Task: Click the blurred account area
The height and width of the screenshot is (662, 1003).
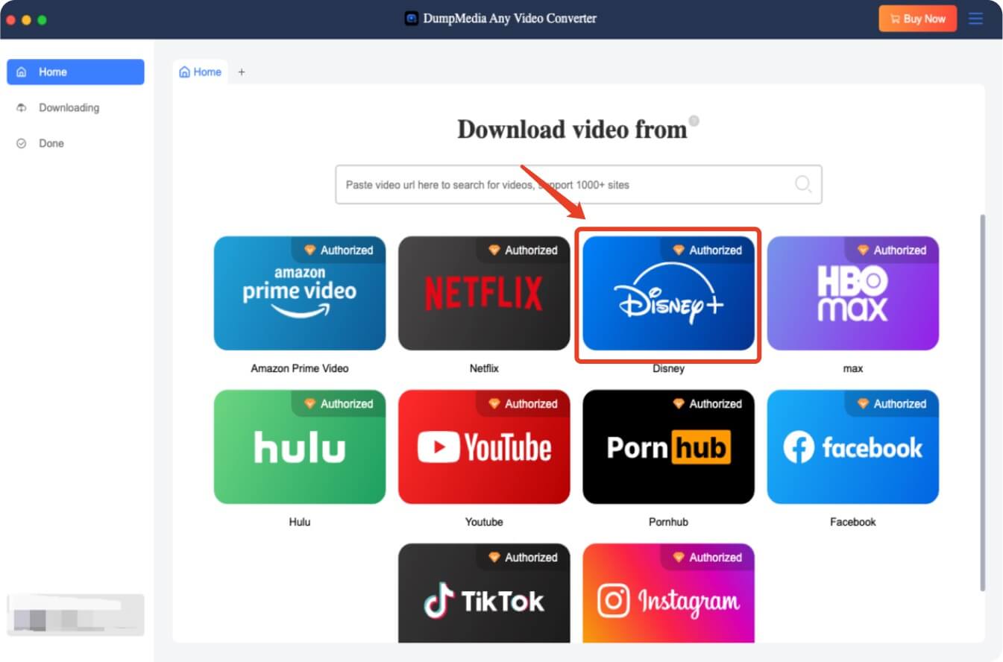Action: coord(75,615)
